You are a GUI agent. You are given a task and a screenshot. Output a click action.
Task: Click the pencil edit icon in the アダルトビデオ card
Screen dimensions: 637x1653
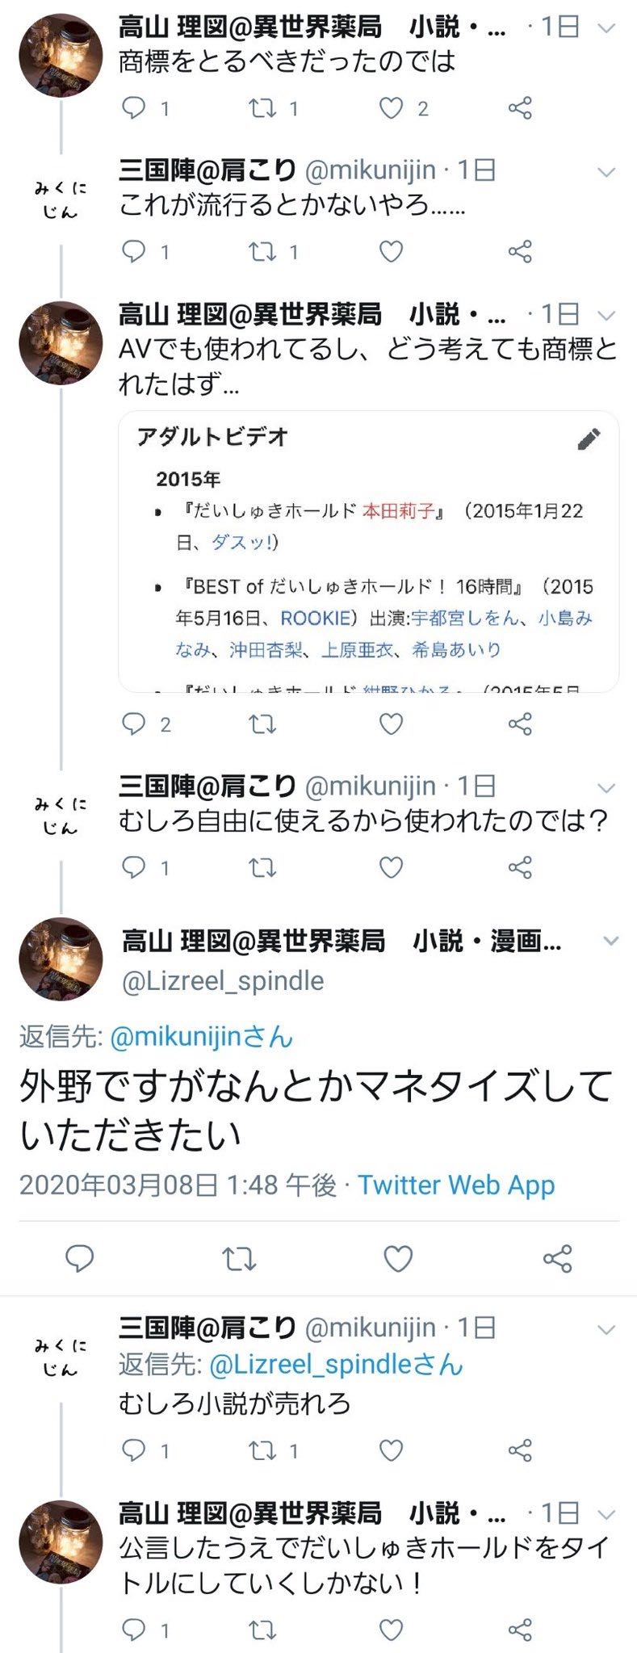[x=589, y=438]
